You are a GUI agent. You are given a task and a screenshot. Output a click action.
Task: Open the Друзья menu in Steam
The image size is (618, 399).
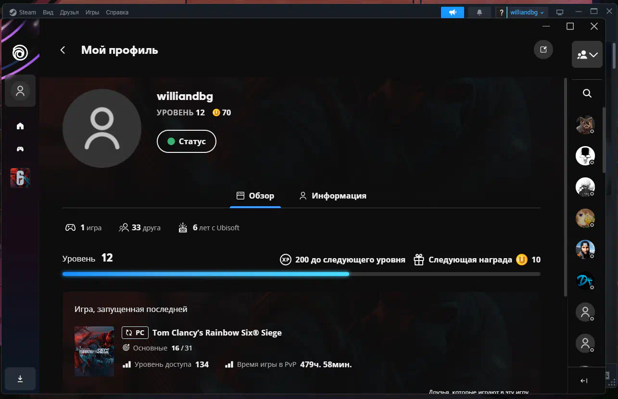coord(69,12)
